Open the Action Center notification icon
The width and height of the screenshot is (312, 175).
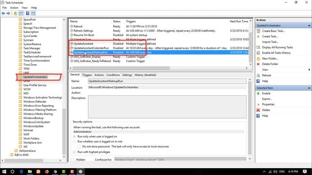(x=305, y=172)
